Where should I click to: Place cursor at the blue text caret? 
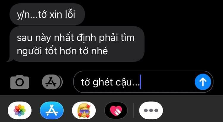[140, 82]
